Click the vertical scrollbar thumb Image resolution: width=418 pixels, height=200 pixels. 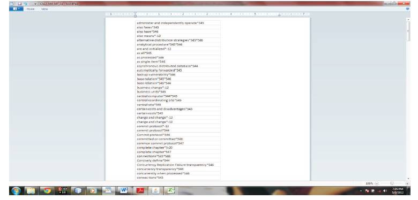coord(408,32)
